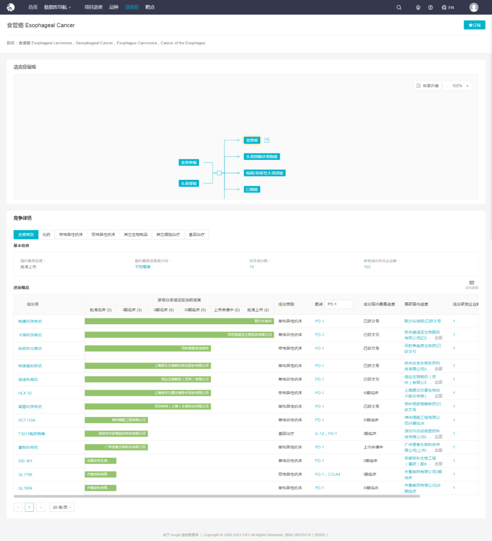This screenshot has height=541, width=492.
Task: Click the search magnifier icon in header
Action: [x=399, y=7]
